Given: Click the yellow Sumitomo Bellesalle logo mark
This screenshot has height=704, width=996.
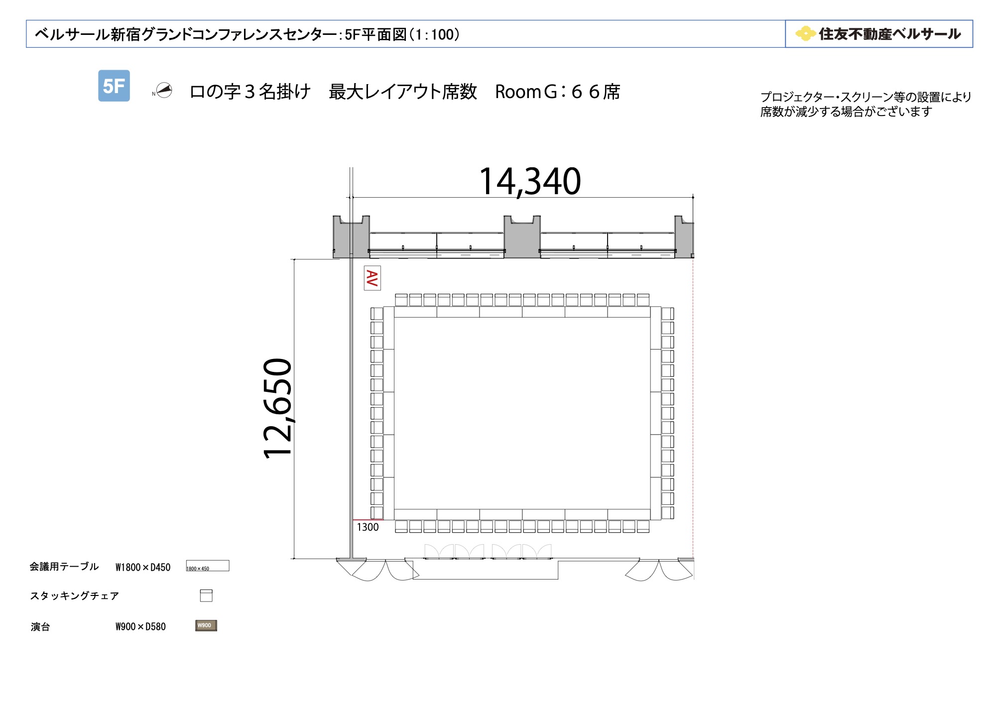Looking at the screenshot, I should coord(805,34).
